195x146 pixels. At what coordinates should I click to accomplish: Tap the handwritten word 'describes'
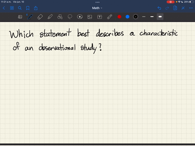point(110,33)
